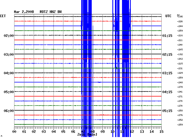
Task: Click DC offset value "-226"
Action: 180,21
